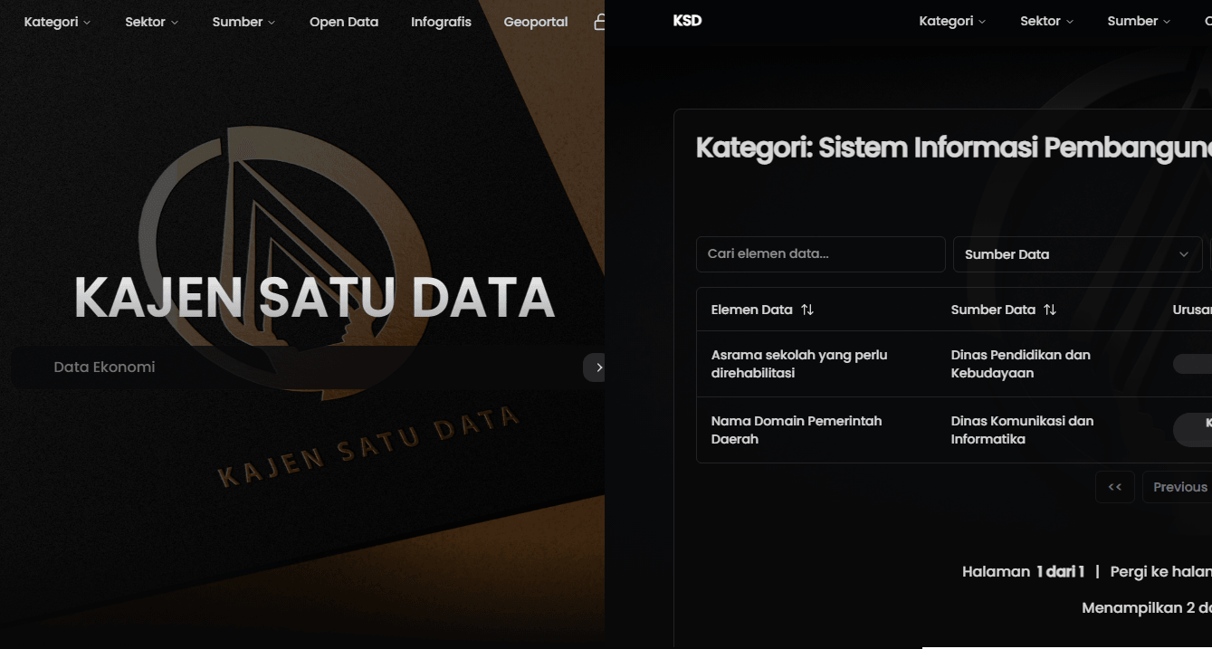Open the Geoportal link

(x=536, y=22)
